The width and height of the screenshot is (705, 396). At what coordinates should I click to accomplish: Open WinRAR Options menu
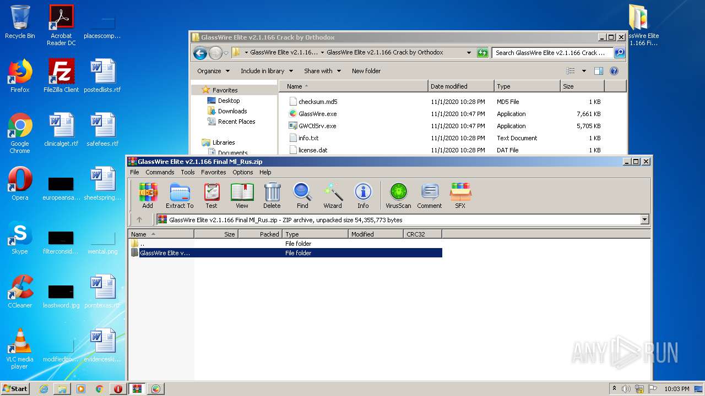coord(242,172)
